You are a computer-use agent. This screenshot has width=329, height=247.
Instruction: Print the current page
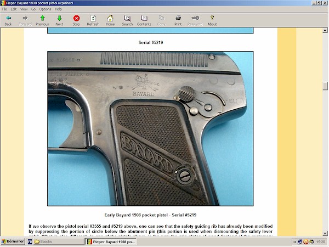click(178, 20)
